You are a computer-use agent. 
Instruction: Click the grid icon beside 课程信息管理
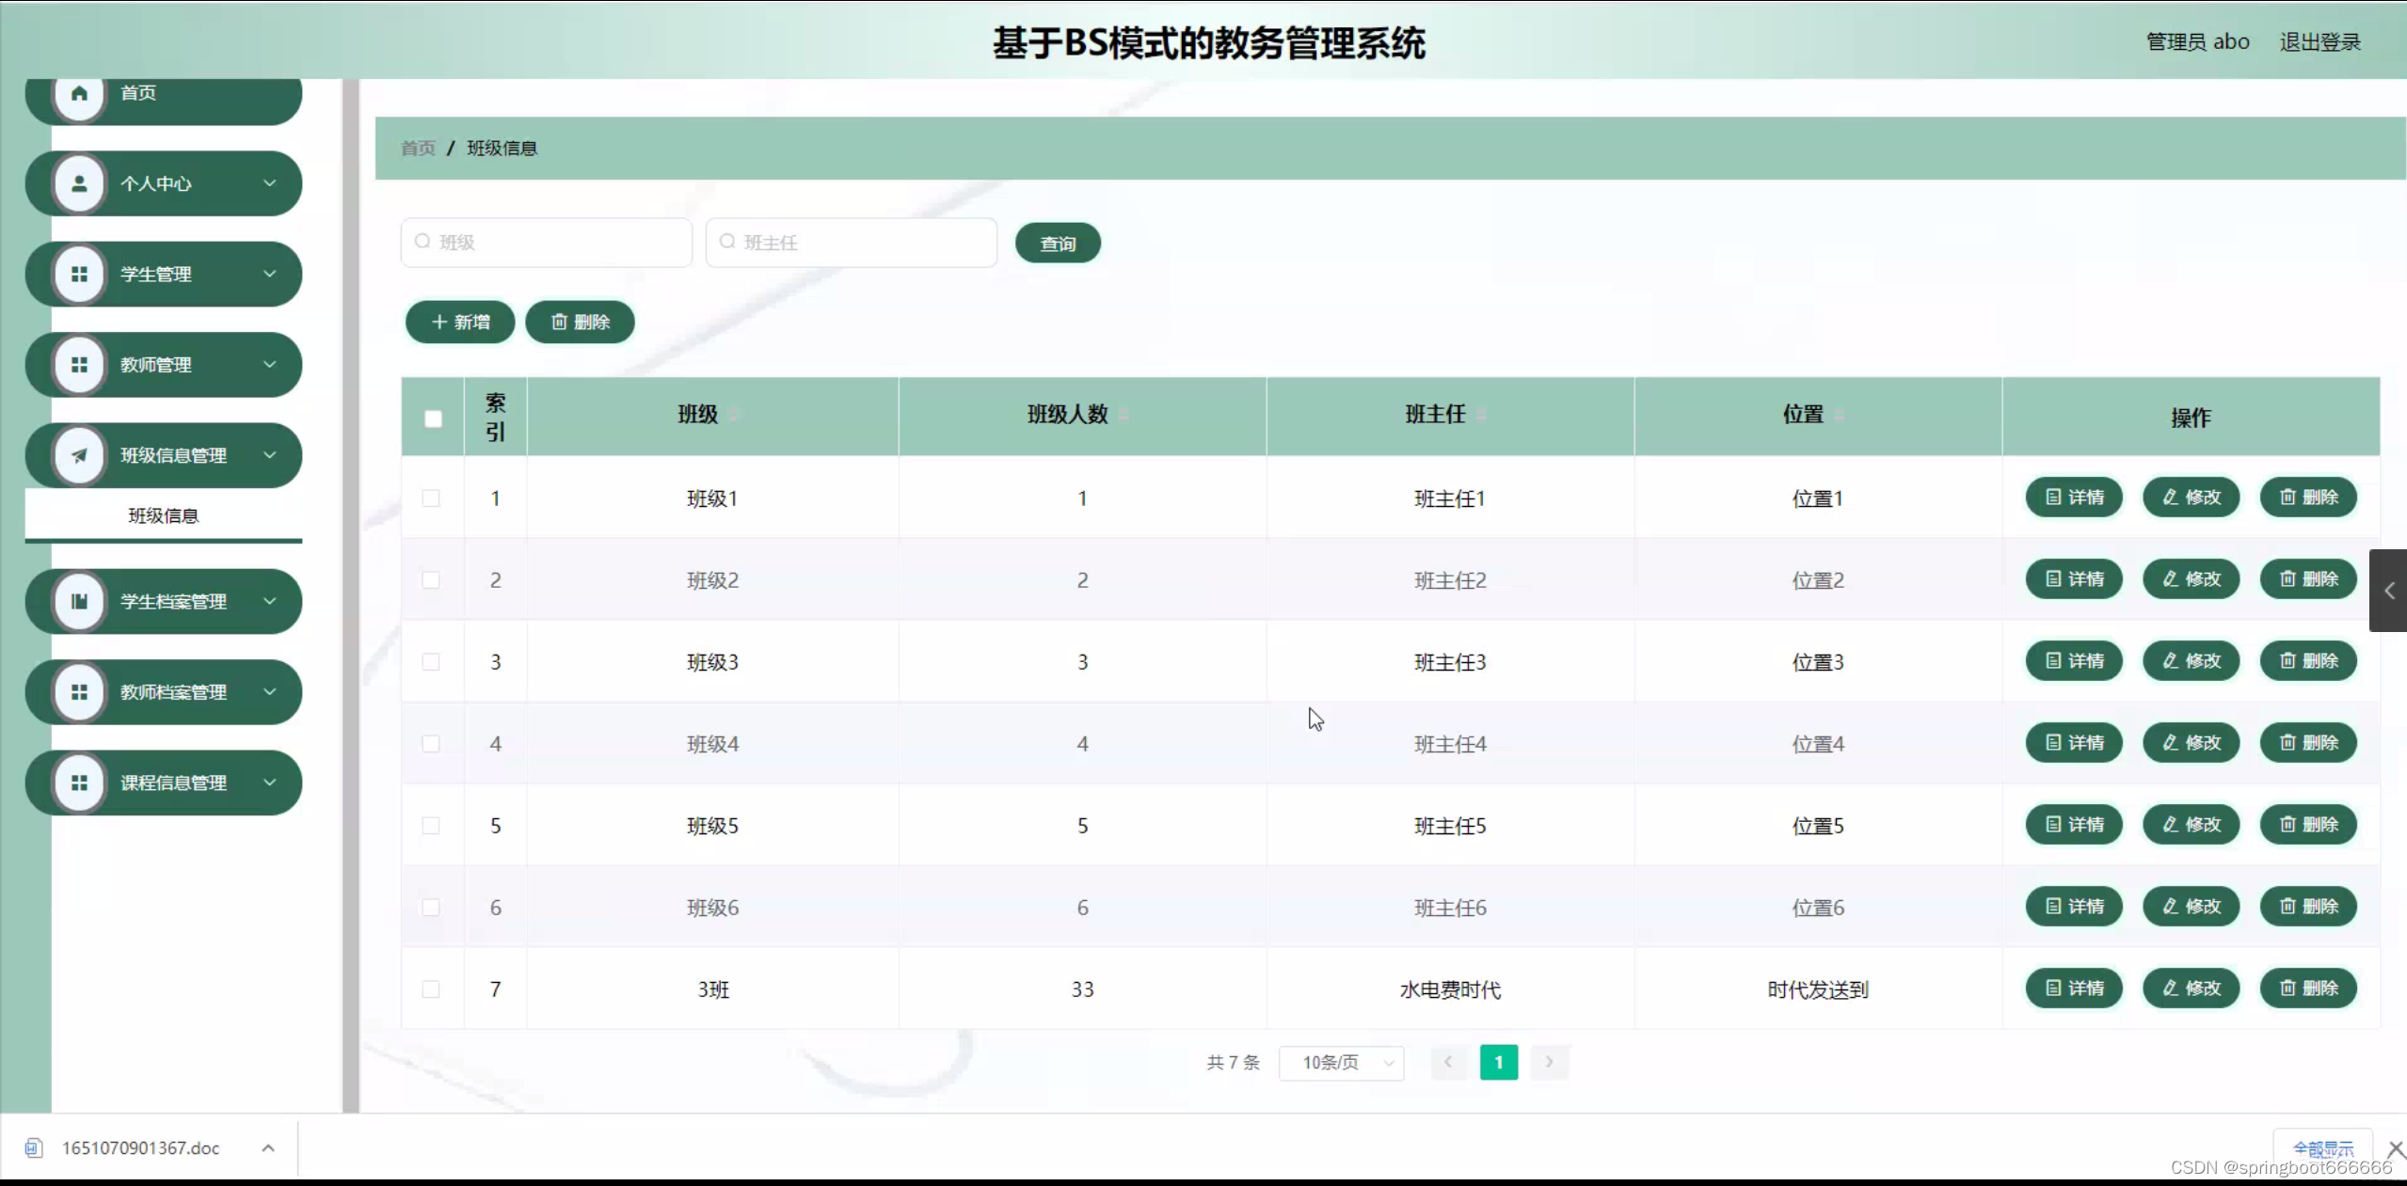79,783
